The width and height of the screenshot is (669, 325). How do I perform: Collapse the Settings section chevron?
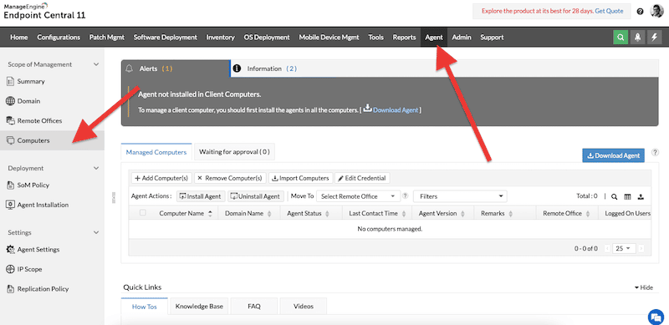pyautogui.click(x=96, y=232)
